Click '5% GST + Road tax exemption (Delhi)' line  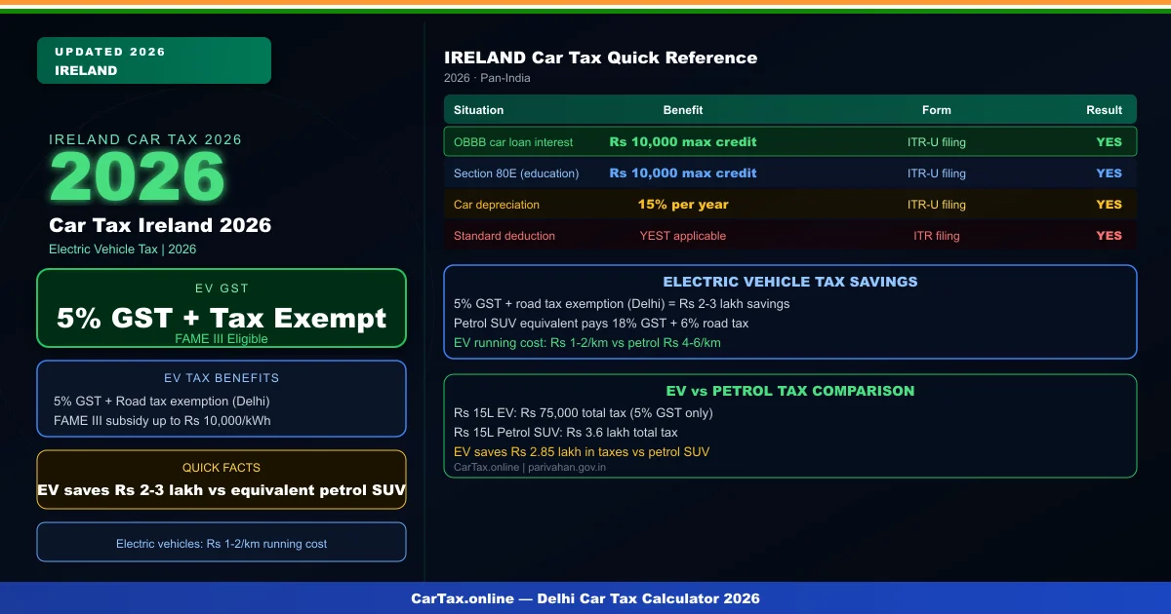coord(161,402)
